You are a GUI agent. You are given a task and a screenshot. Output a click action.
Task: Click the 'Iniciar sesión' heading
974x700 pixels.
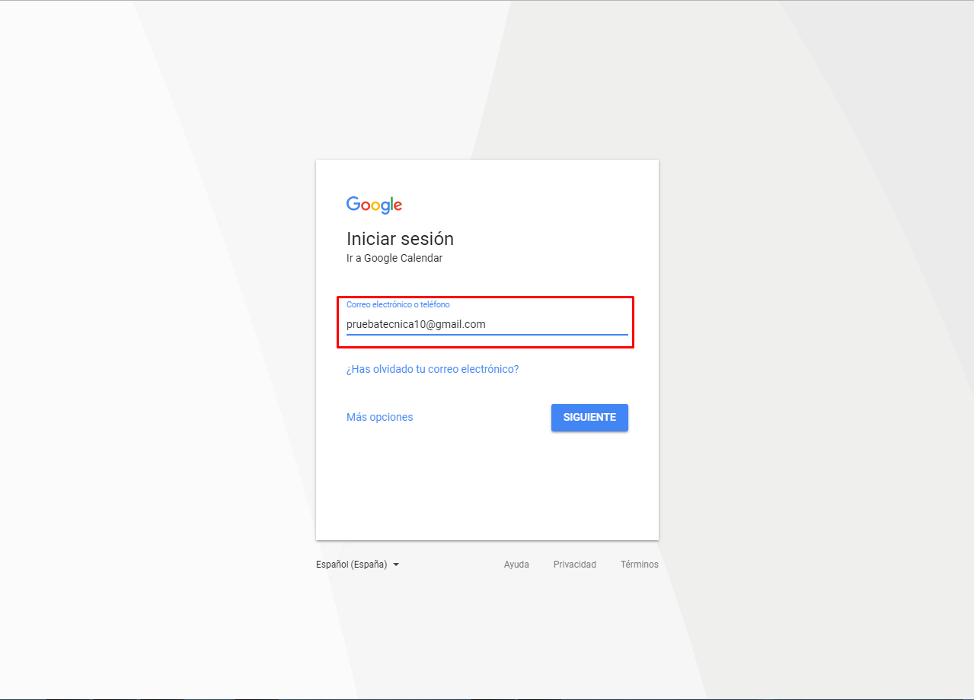(x=400, y=239)
